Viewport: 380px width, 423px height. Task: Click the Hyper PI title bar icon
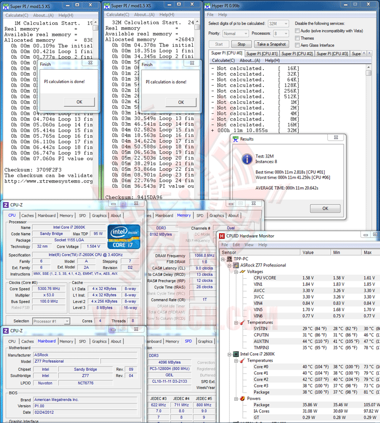(207, 6)
